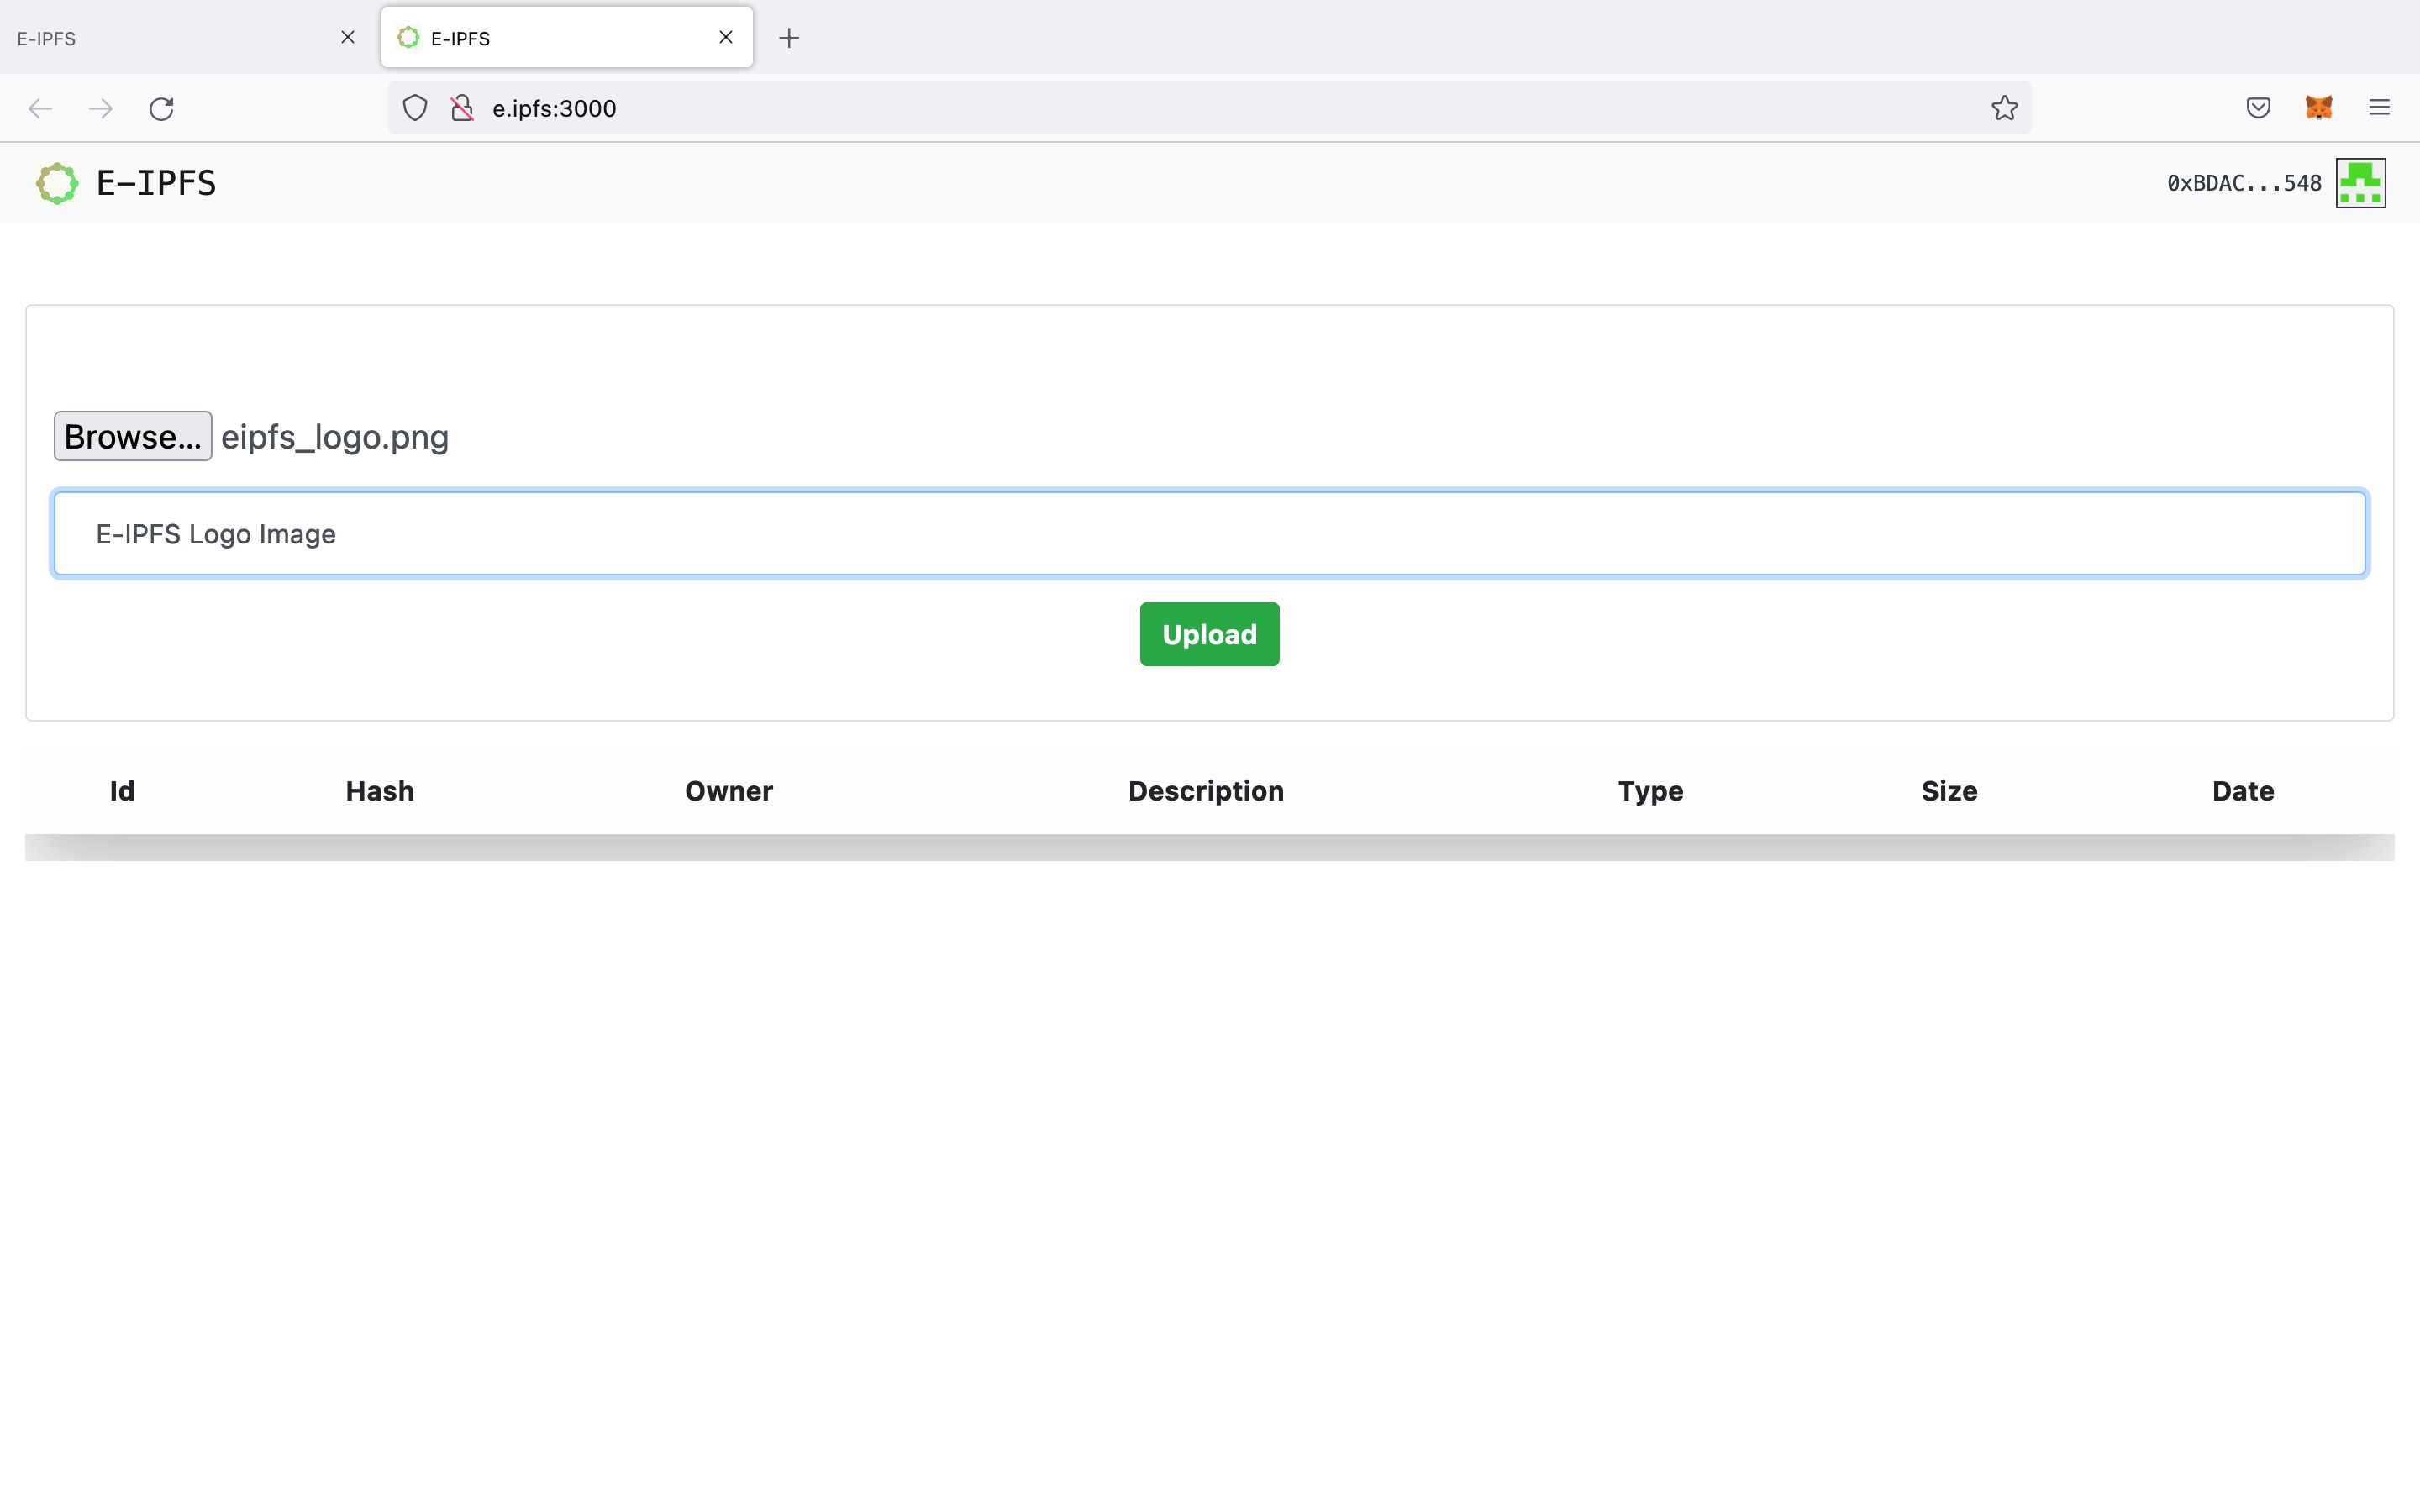
Task: Click the green Upload button
Action: 1210,634
